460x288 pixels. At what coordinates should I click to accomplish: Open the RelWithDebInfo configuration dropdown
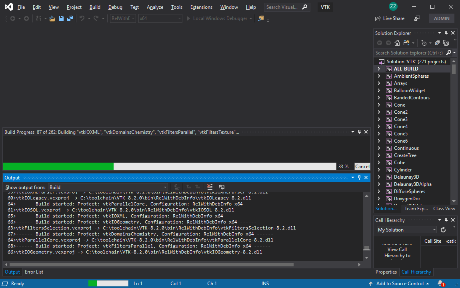pos(123,18)
